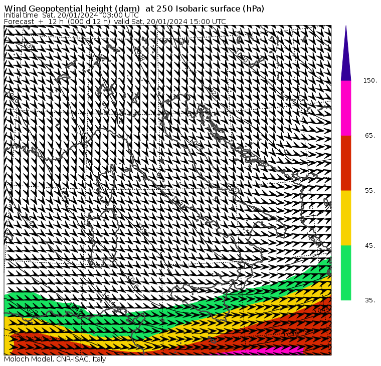Click the legend value "150."
The height and width of the screenshot is (366, 381).
point(370,81)
